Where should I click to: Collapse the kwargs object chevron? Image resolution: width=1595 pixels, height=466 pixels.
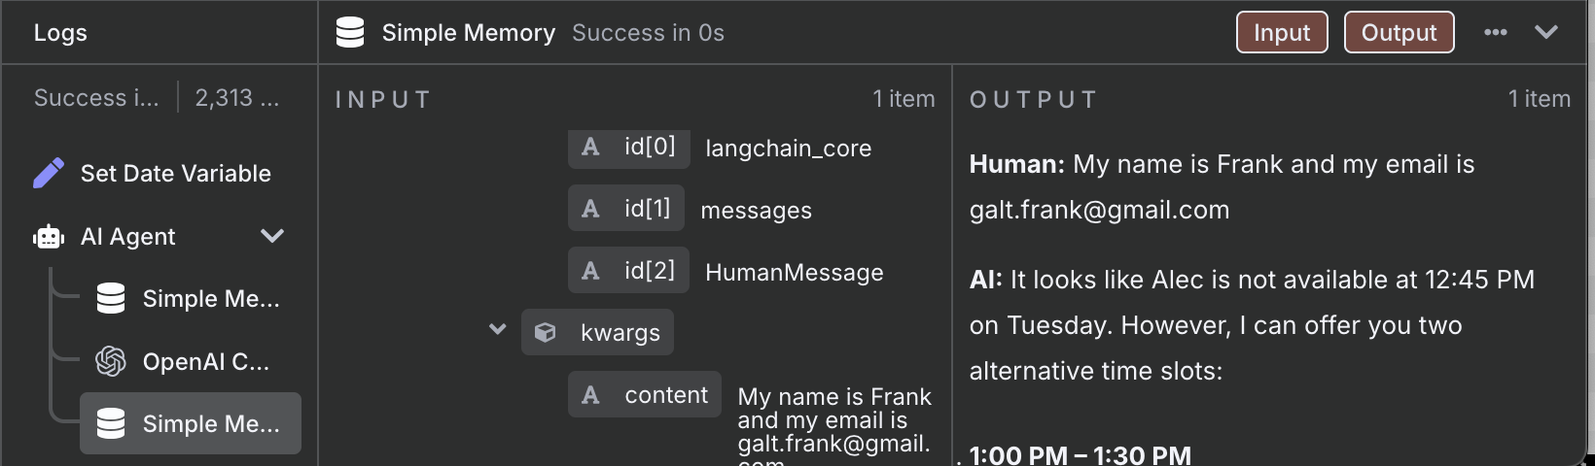tap(497, 330)
